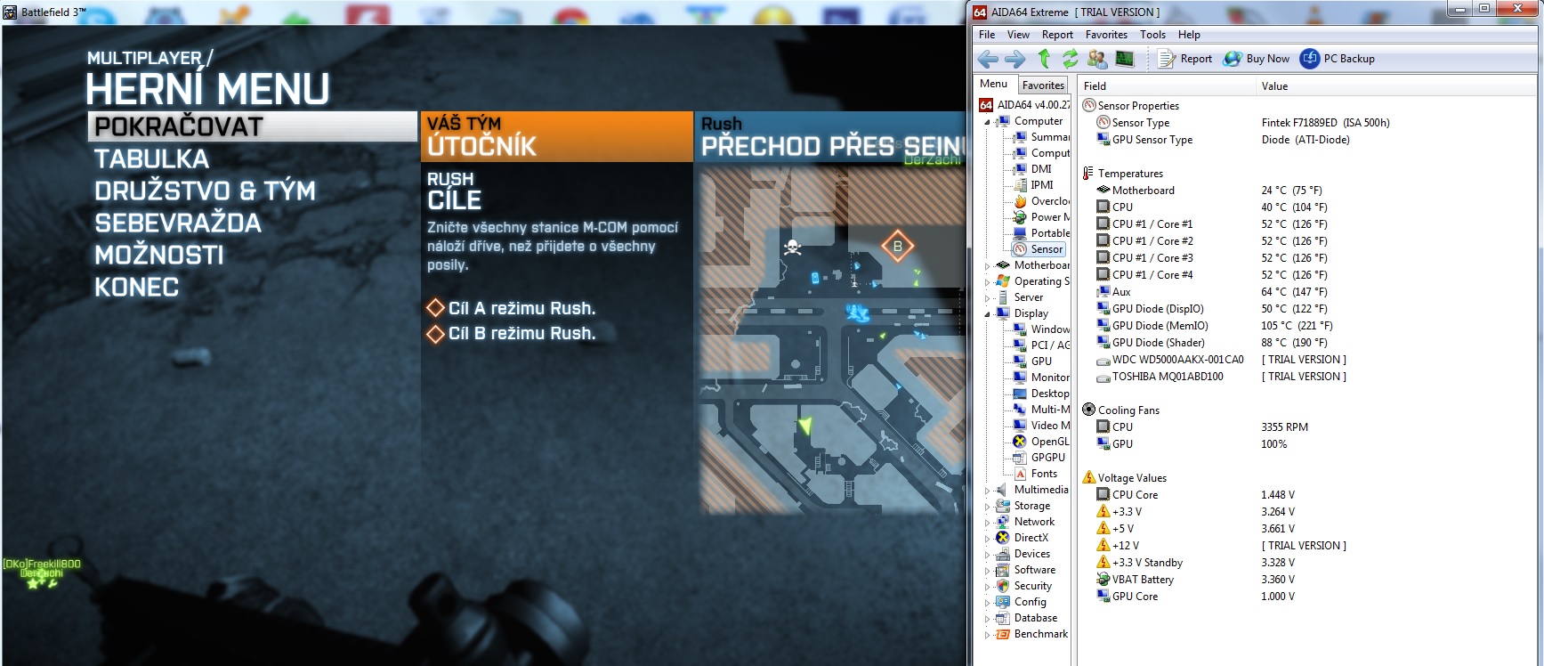This screenshot has height=666, width=1544.
Task: Click the skull marker on the game map
Action: [792, 247]
